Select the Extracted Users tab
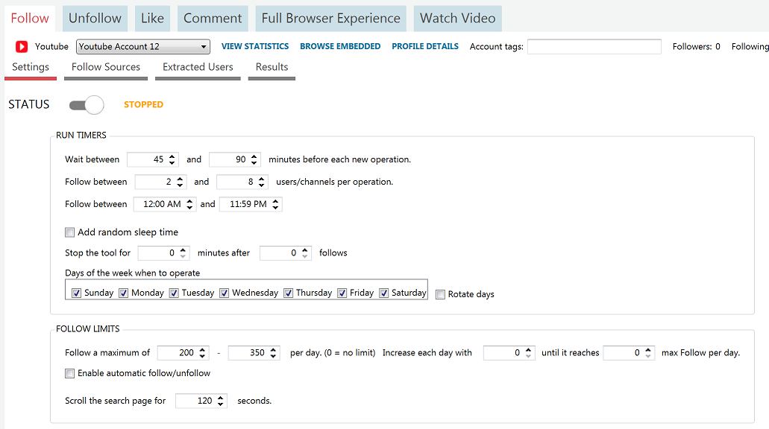Screen dimensions: 769x429 click(198, 67)
